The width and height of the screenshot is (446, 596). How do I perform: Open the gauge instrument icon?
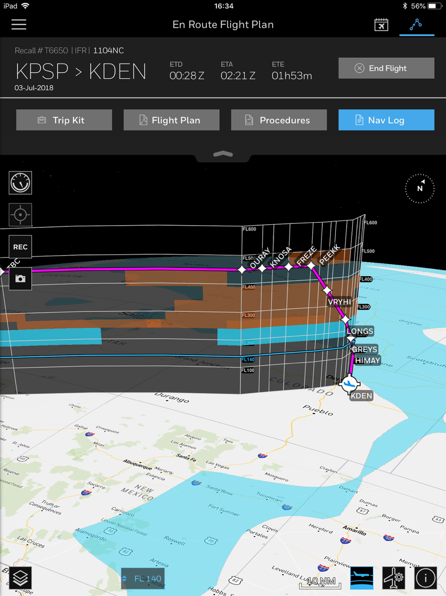(21, 183)
